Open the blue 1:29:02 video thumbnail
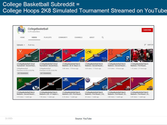 point(73,84)
